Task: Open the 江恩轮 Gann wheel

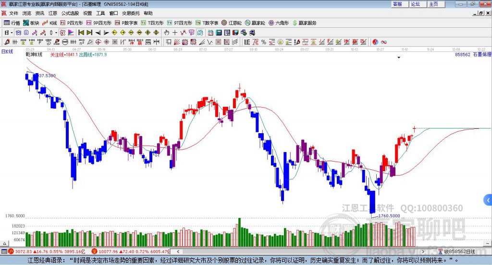Action: (232, 23)
